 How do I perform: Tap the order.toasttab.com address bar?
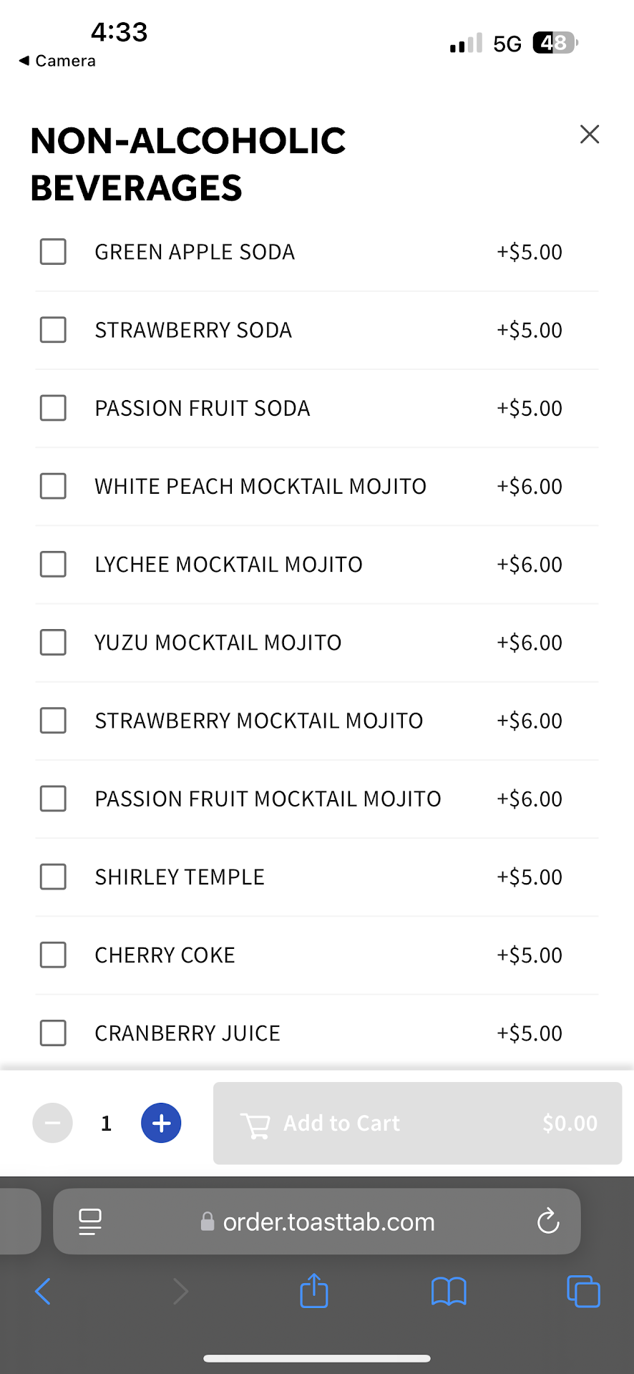click(x=328, y=1222)
